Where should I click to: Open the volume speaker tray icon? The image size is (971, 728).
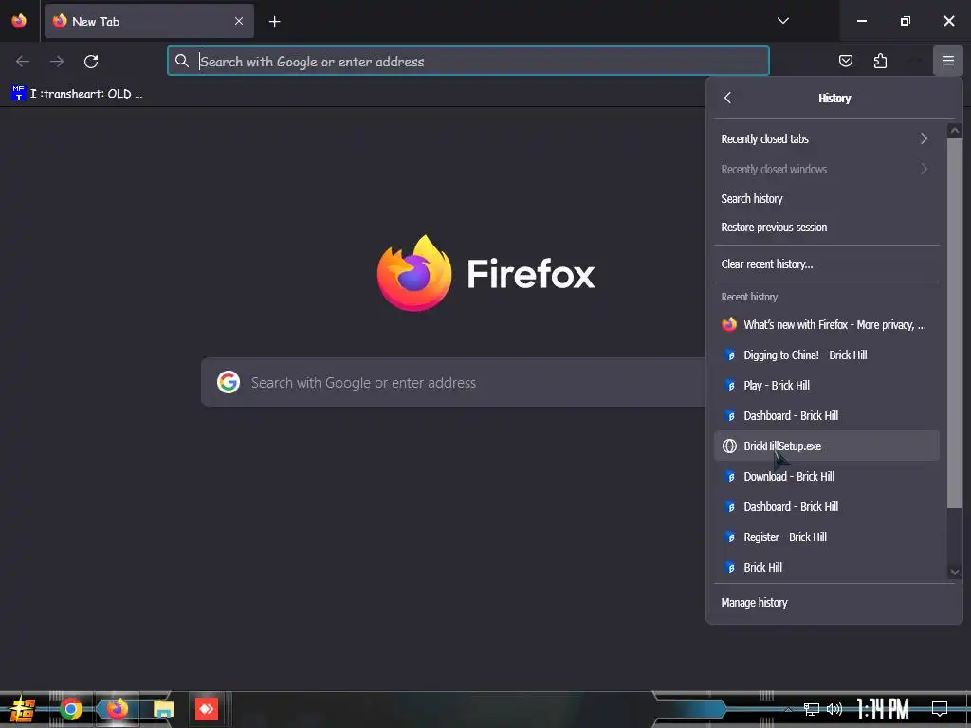pyautogui.click(x=834, y=709)
